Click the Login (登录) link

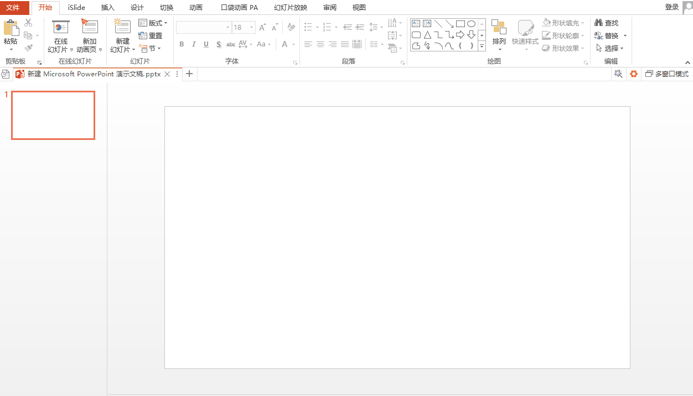(x=671, y=7)
